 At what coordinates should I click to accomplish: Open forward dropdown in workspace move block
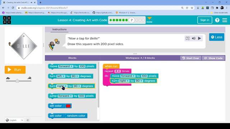tap(128, 76)
